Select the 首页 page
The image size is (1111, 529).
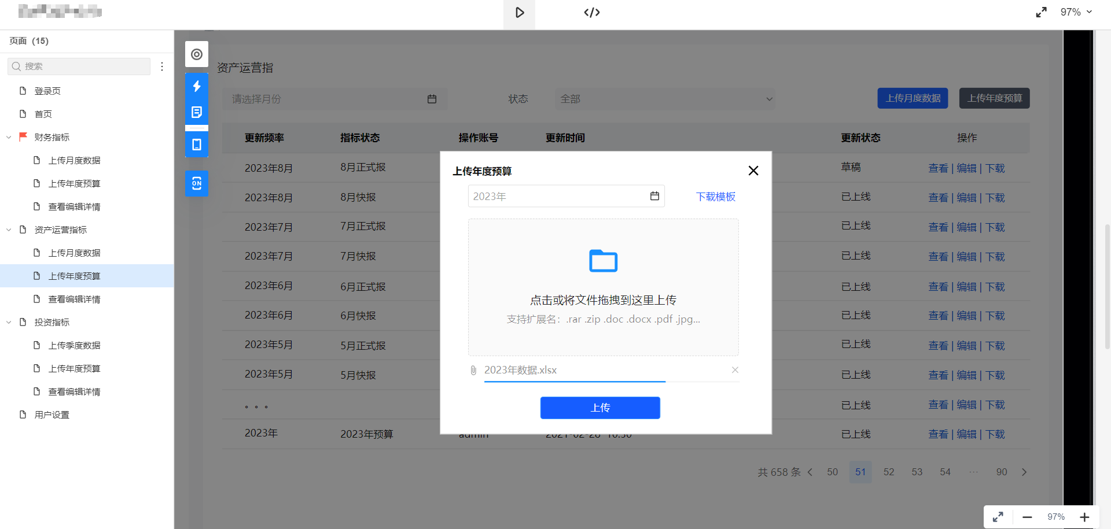coord(43,114)
